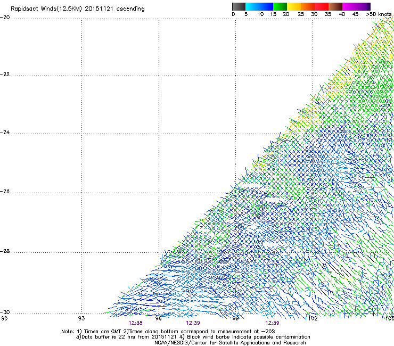Viewport: 394px width, 346px height.
Task: Click the '102' longitude axis label
Action: 313,318
